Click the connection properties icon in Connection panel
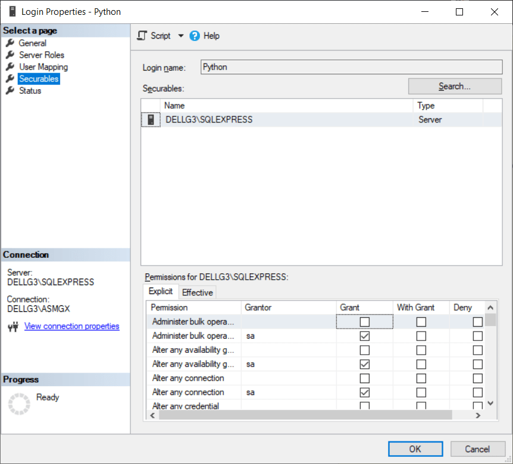The image size is (513, 464). point(13,326)
